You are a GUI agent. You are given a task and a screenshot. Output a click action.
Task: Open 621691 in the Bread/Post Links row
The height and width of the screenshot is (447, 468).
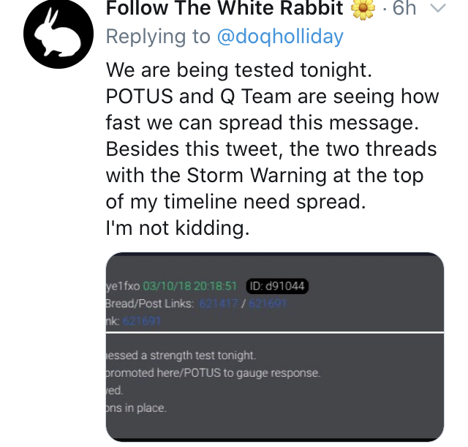click(261, 304)
